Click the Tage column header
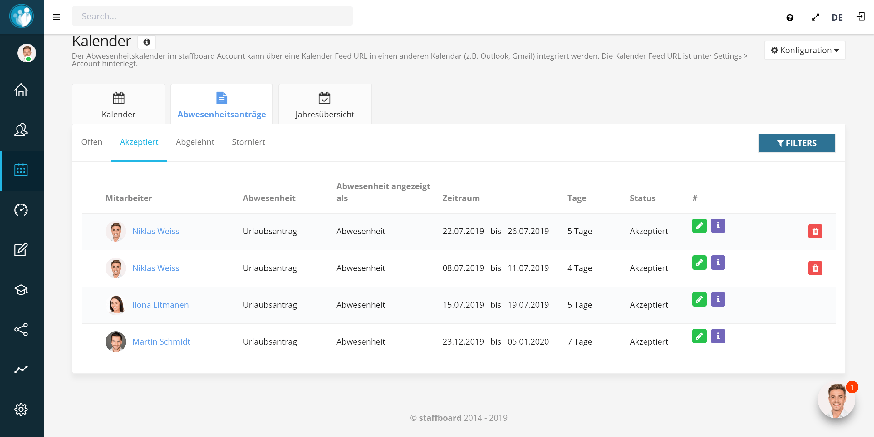Viewport: 874px width, 437px height. coord(577,199)
